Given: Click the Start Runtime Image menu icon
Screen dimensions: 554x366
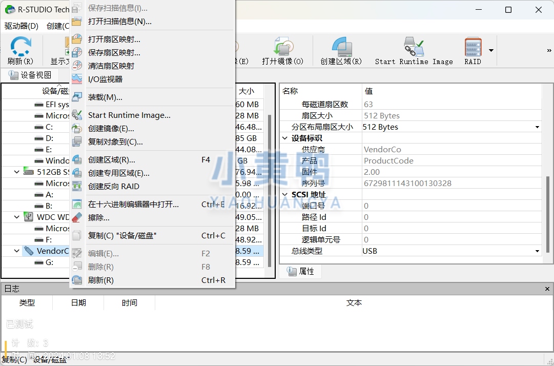Looking at the screenshot, I should pos(77,115).
